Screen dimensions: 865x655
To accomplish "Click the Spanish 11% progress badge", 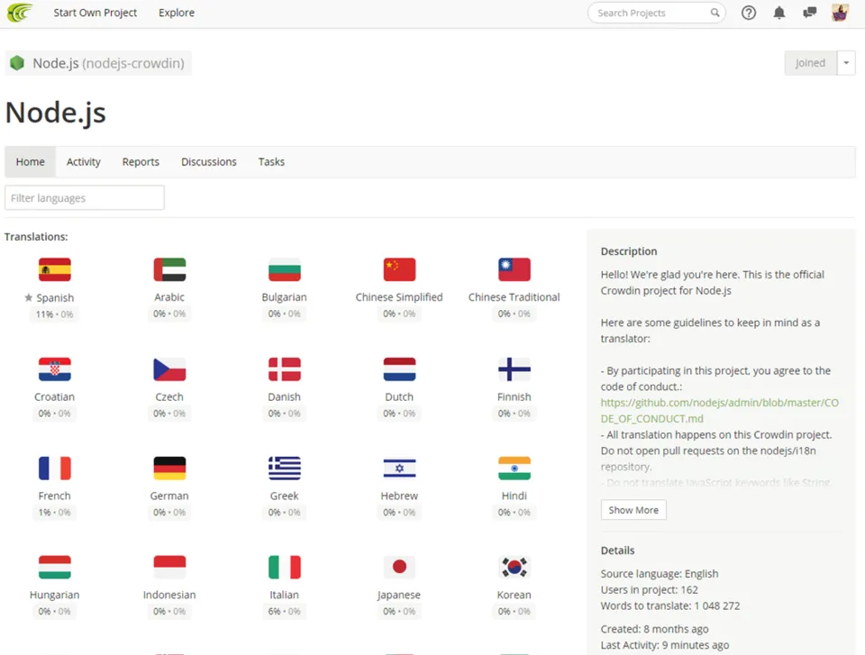I will (55, 314).
